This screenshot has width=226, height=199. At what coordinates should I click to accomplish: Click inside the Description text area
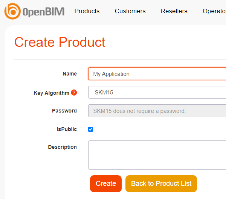click(157, 155)
